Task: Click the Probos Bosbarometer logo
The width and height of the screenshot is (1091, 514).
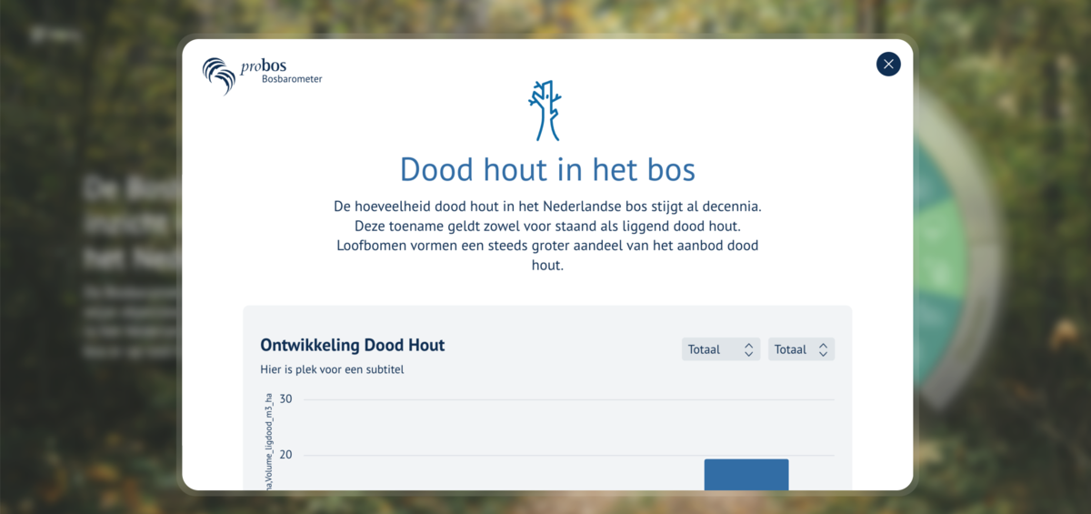Action: (262, 76)
